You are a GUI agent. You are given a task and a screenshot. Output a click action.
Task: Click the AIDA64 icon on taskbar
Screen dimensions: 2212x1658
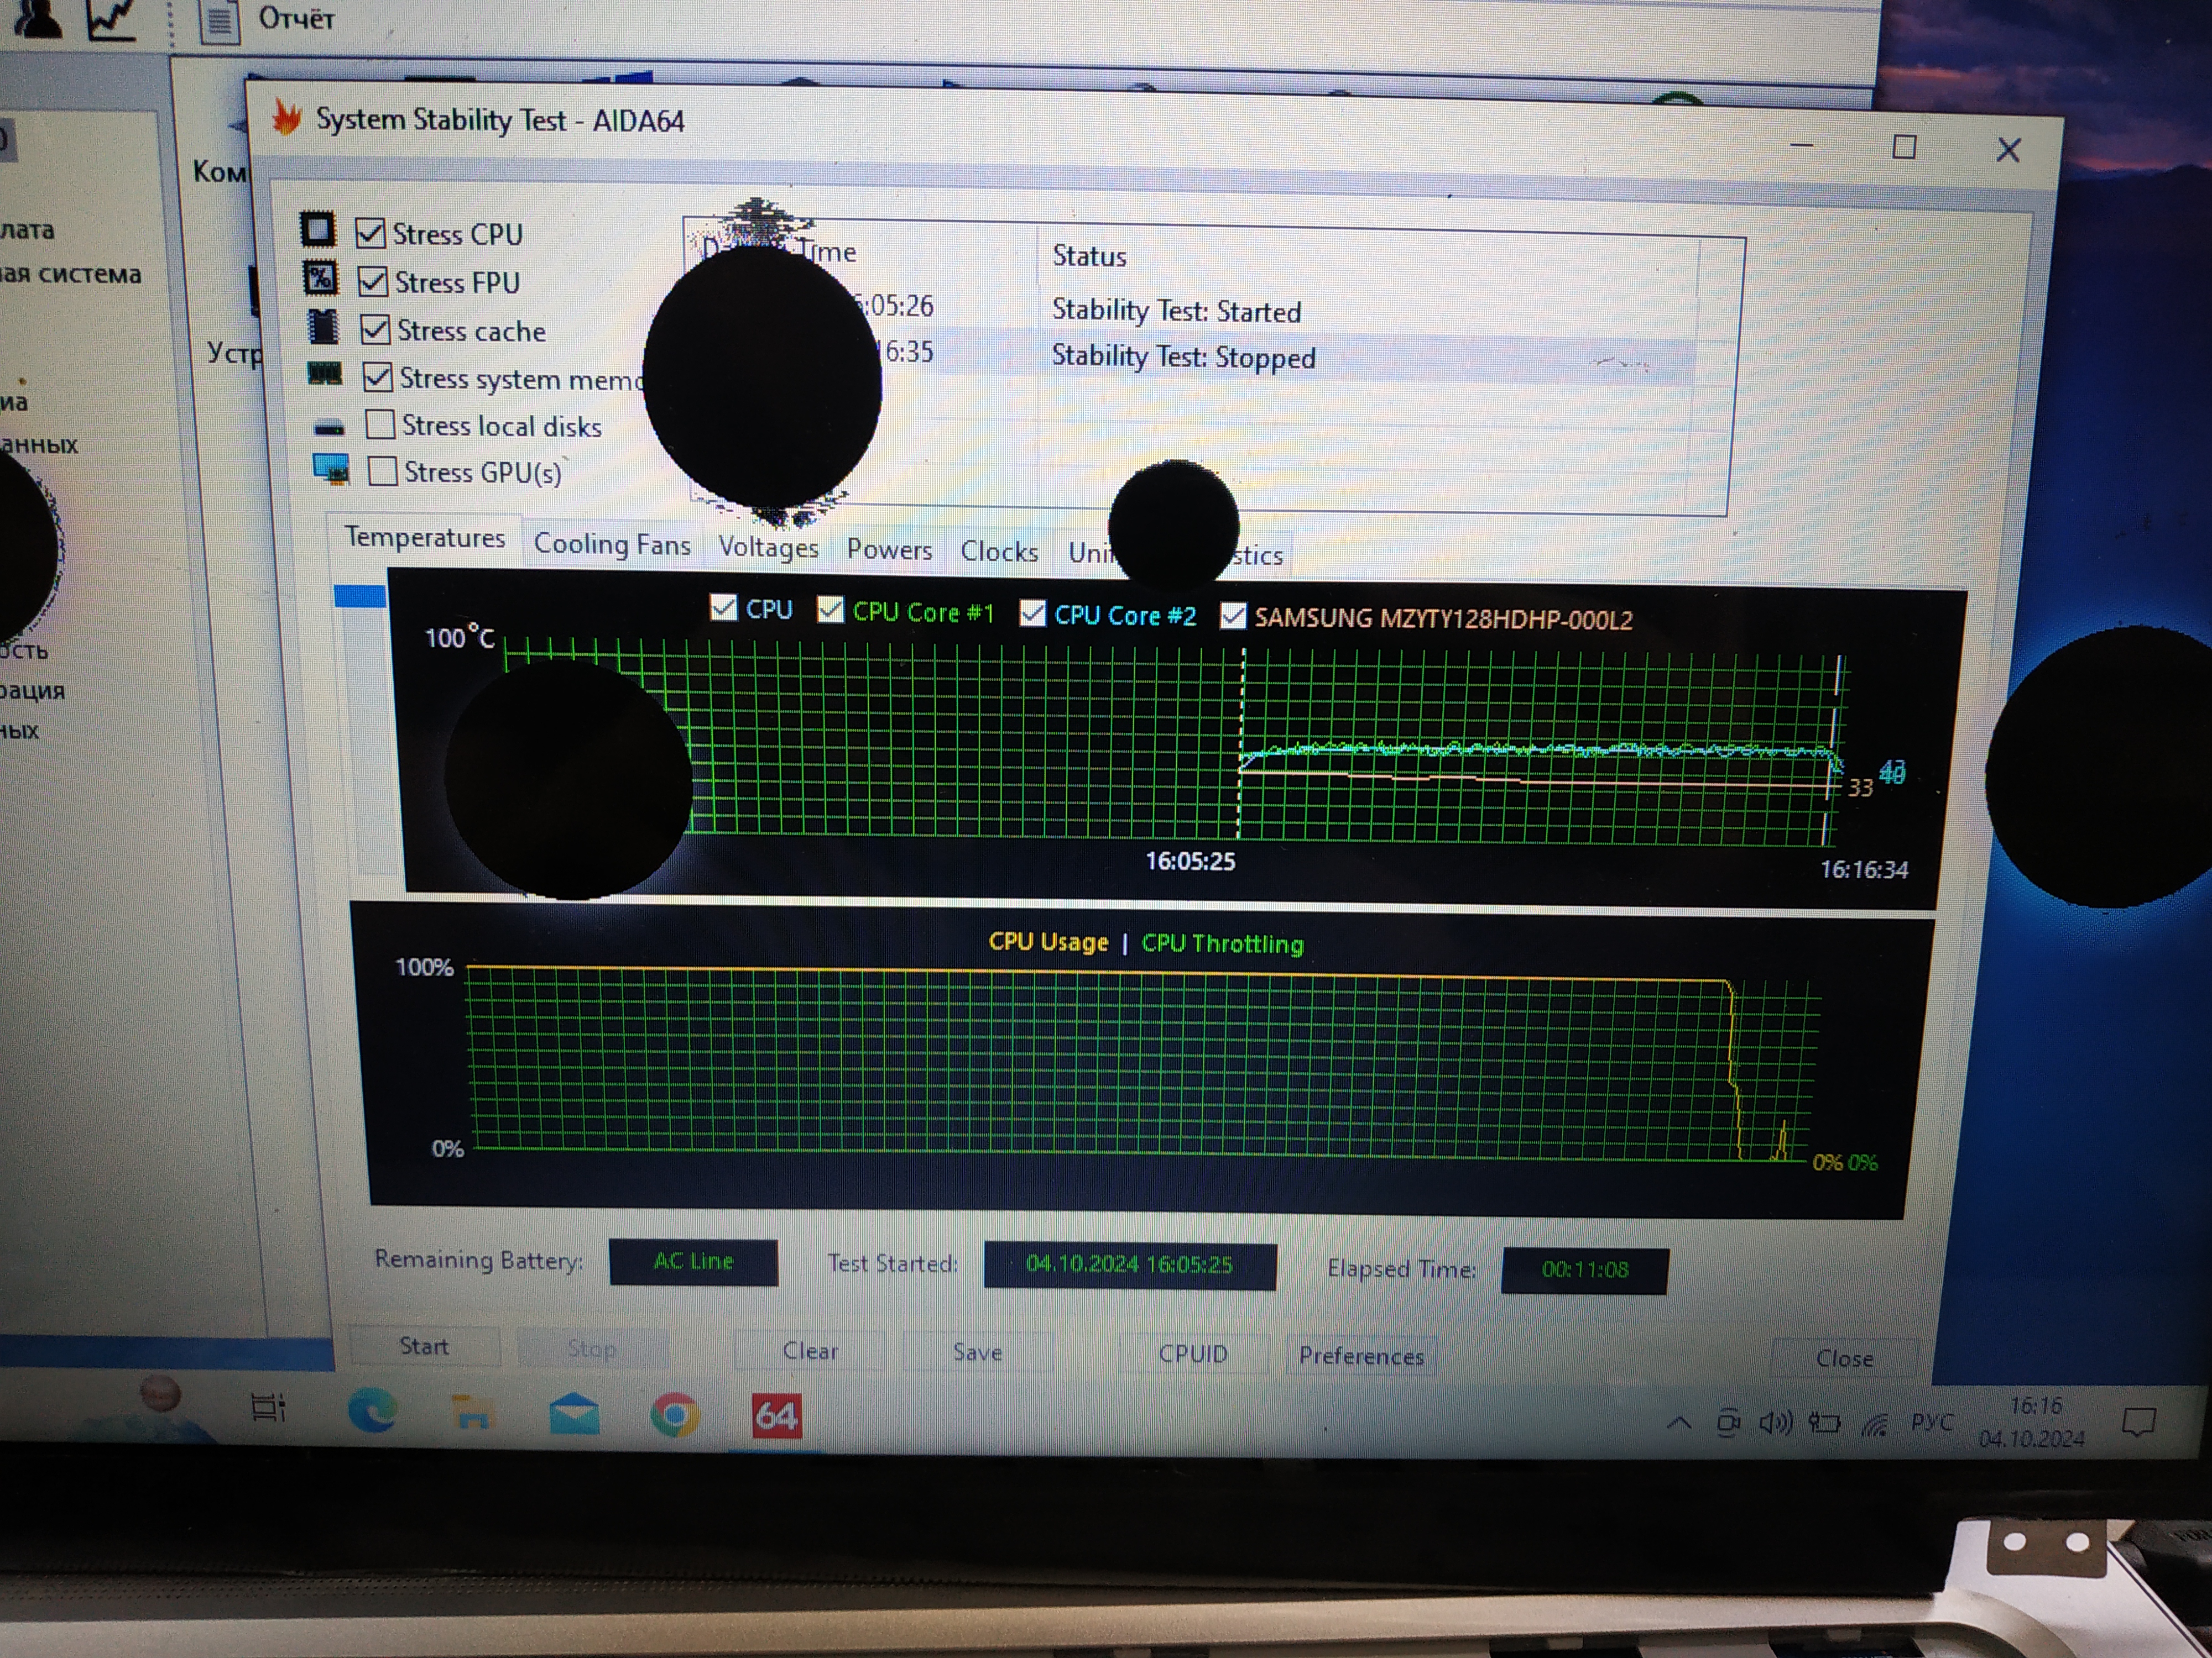[x=777, y=1416]
